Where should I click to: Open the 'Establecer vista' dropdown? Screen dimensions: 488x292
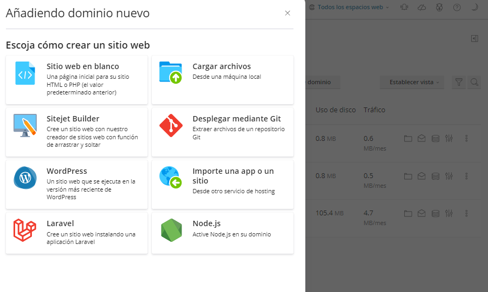[x=412, y=82]
